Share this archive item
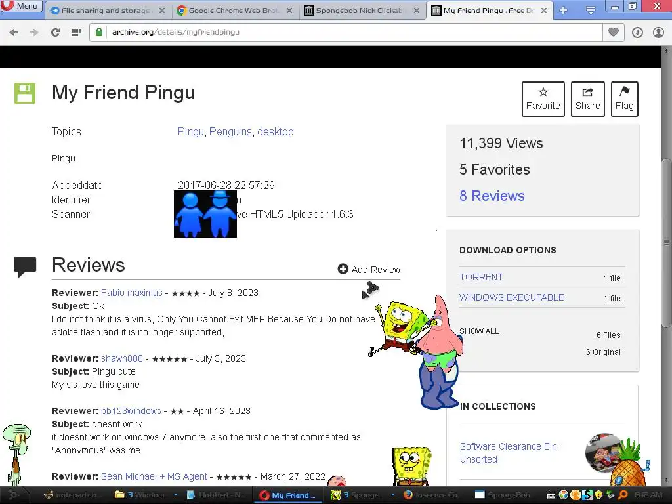This screenshot has width=672, height=504. 587,99
